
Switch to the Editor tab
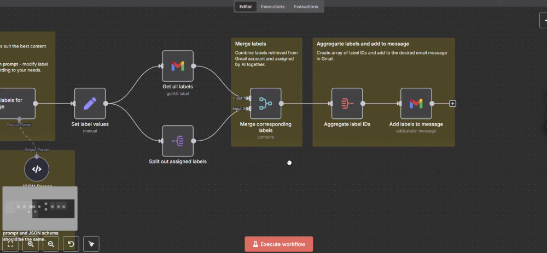point(246,7)
